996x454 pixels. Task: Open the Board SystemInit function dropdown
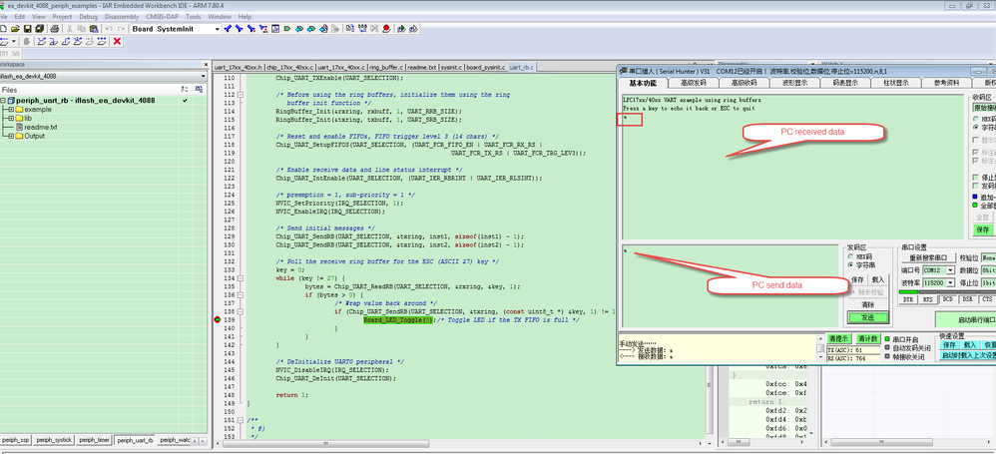pyautogui.click(x=217, y=29)
